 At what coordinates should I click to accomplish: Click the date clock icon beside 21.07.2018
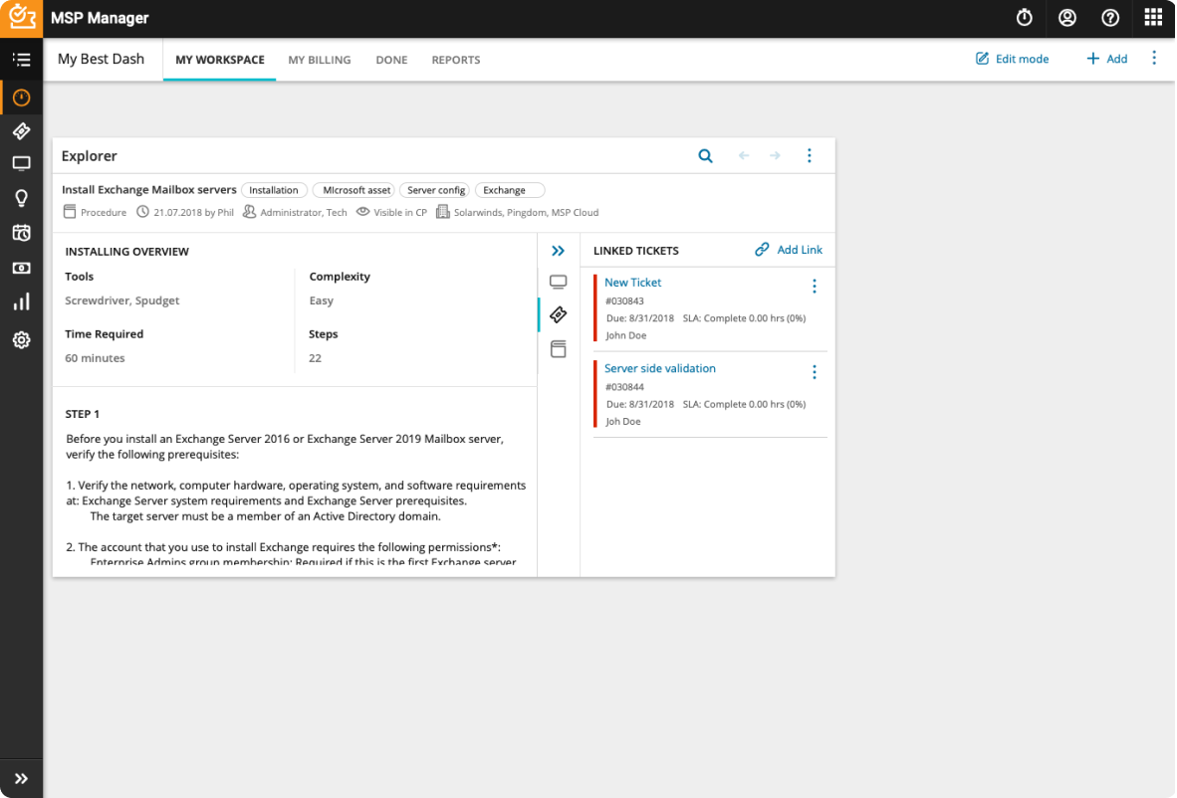pos(142,212)
